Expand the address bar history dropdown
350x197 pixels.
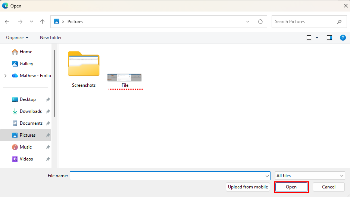[248, 22]
